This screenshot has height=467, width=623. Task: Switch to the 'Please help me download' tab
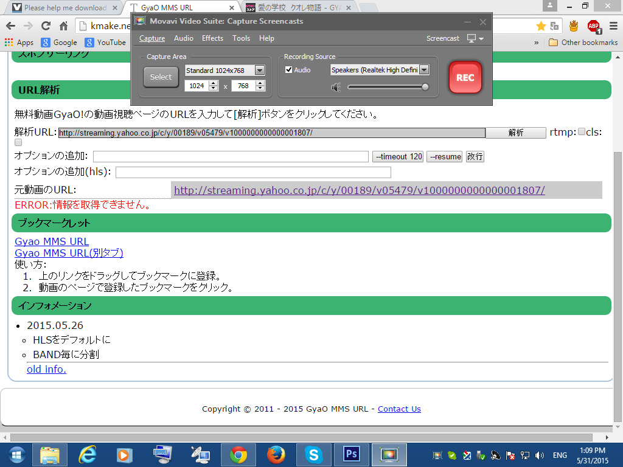64,7
